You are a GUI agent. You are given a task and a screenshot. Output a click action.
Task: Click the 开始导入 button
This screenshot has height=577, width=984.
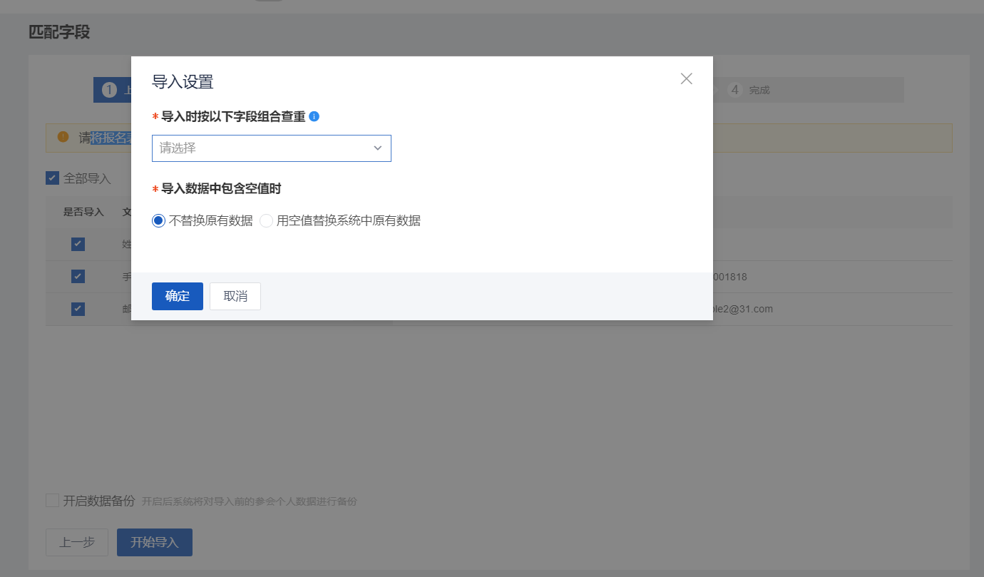click(x=155, y=542)
